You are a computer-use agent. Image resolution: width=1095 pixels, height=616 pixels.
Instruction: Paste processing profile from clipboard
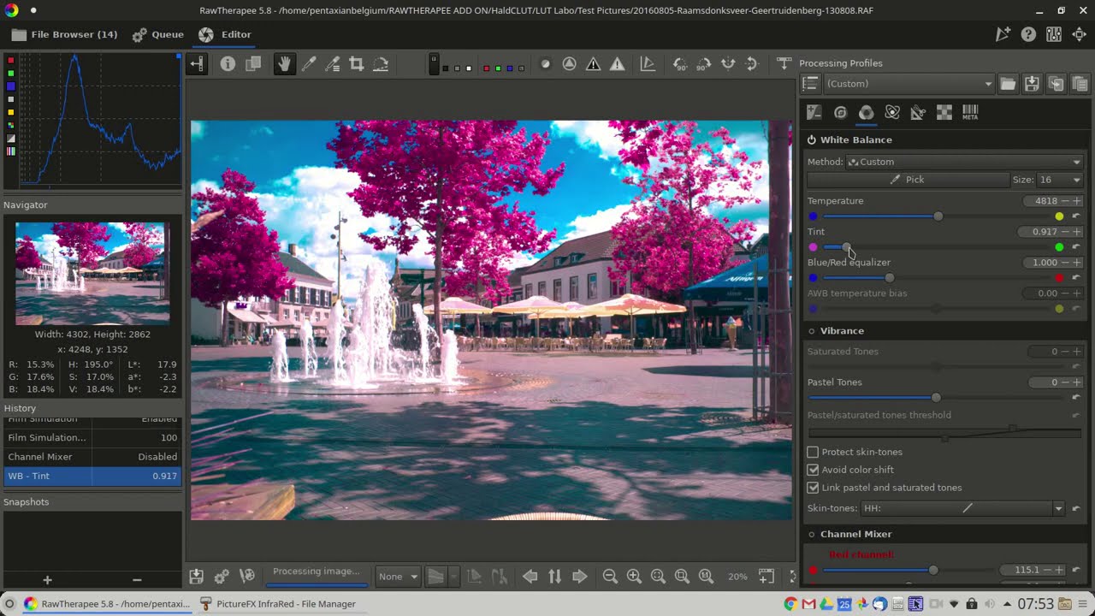1080,84
